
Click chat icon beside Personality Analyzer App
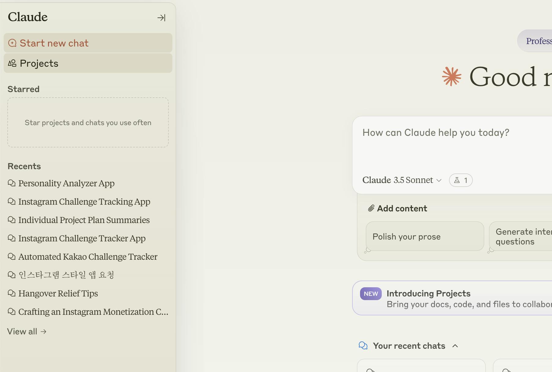[x=12, y=183]
